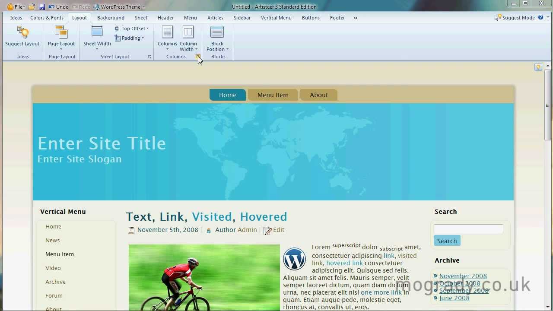Open the Header ribbon tab

click(165, 18)
